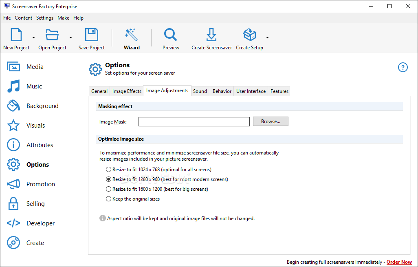Expand the Open Project dropdown arrow
The image size is (418, 267).
pos(70,38)
